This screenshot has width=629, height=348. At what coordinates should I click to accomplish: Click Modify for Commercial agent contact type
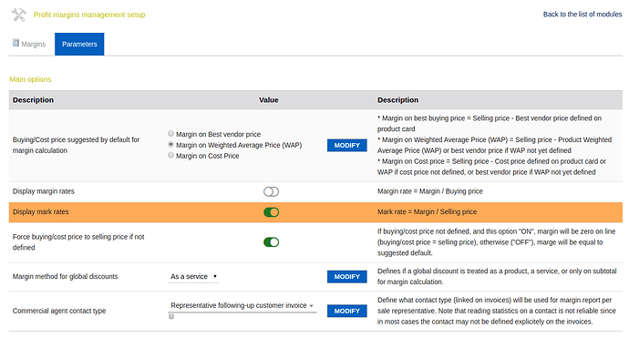347,312
